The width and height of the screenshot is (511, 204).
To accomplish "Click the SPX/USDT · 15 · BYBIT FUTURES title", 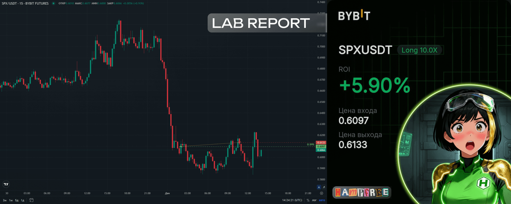I will tap(25, 3).
